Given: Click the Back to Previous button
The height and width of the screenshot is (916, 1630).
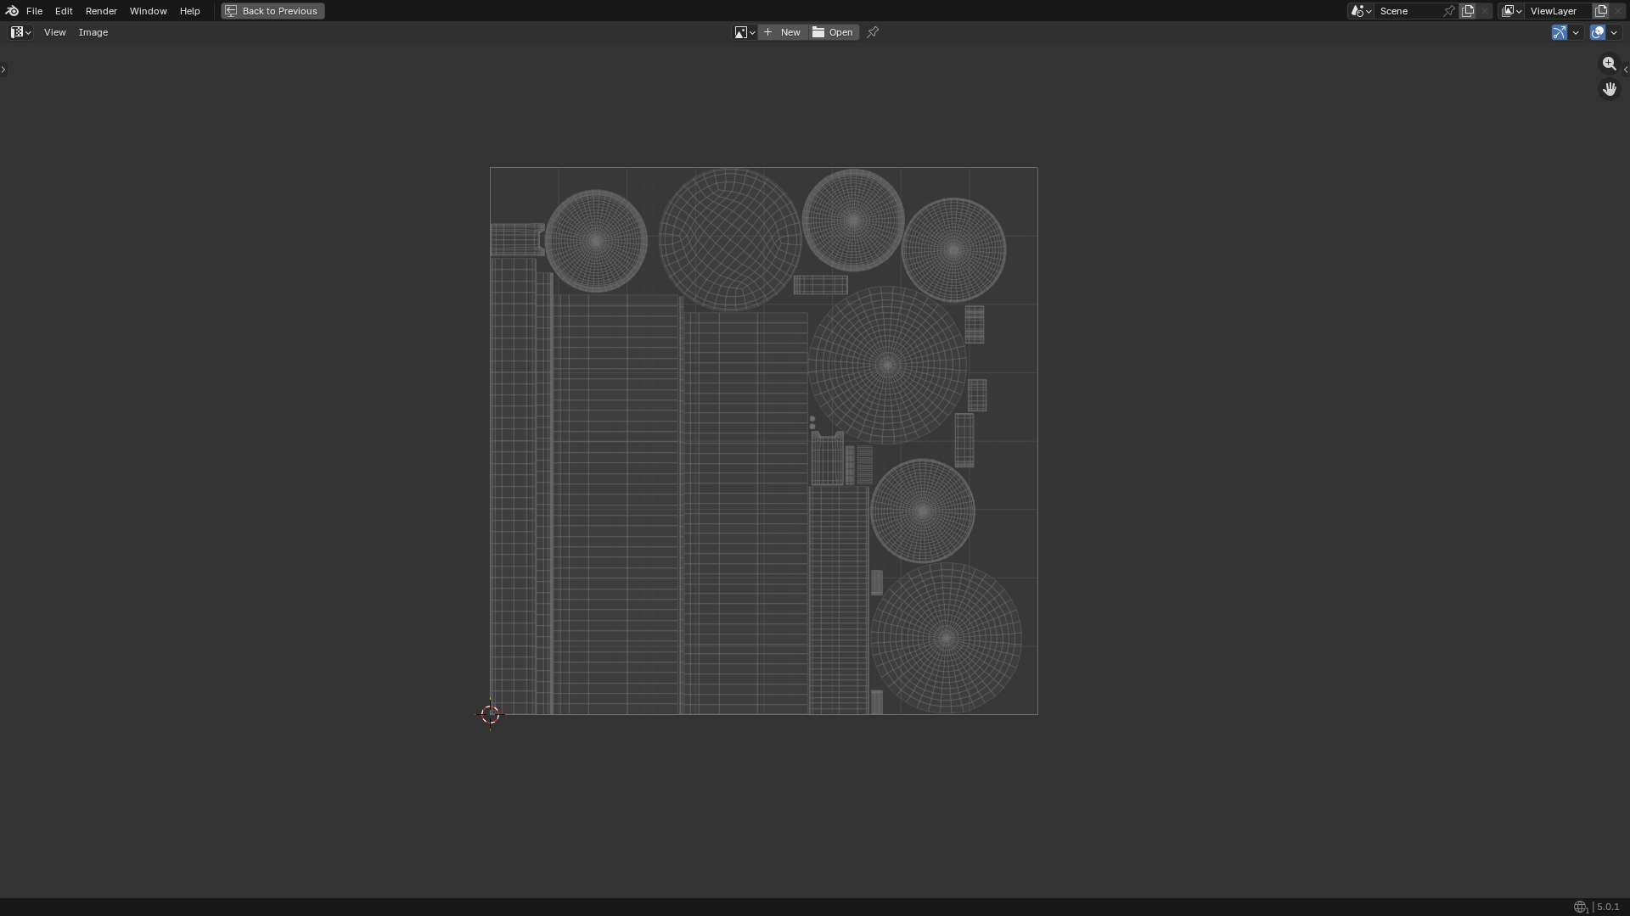Looking at the screenshot, I should 273,11.
